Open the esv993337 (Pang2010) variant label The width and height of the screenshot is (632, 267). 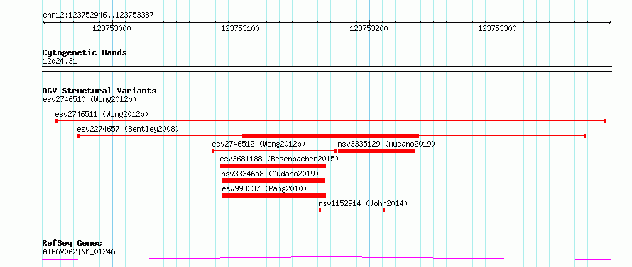[264, 188]
